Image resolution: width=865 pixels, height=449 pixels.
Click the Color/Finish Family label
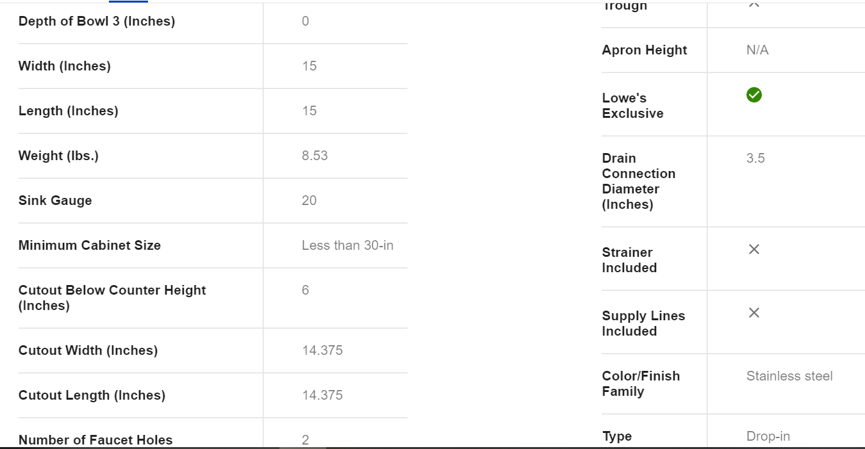tap(641, 384)
